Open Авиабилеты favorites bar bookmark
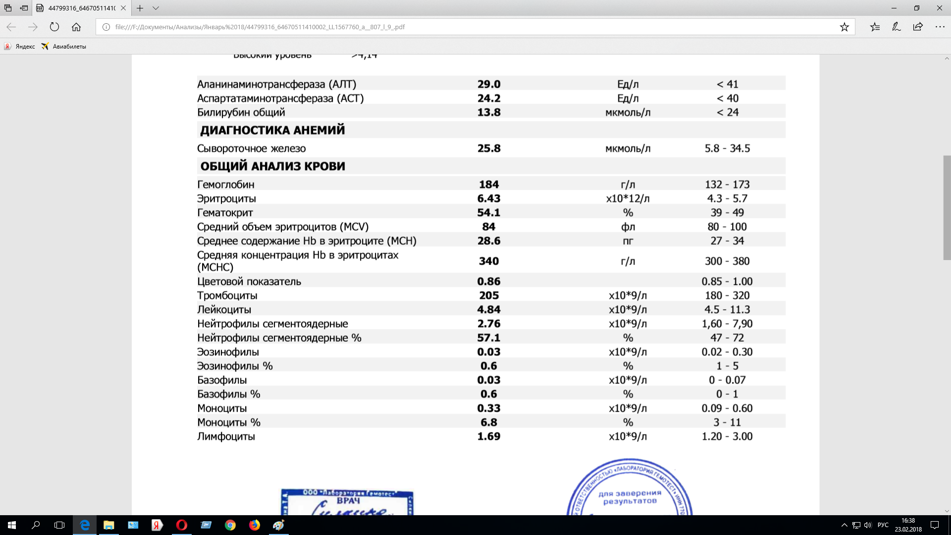Image resolution: width=951 pixels, height=535 pixels. [x=64, y=47]
